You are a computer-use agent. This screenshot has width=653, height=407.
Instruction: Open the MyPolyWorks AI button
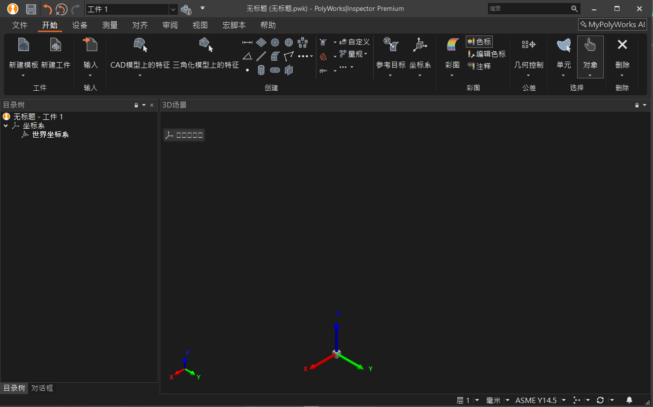pos(613,25)
